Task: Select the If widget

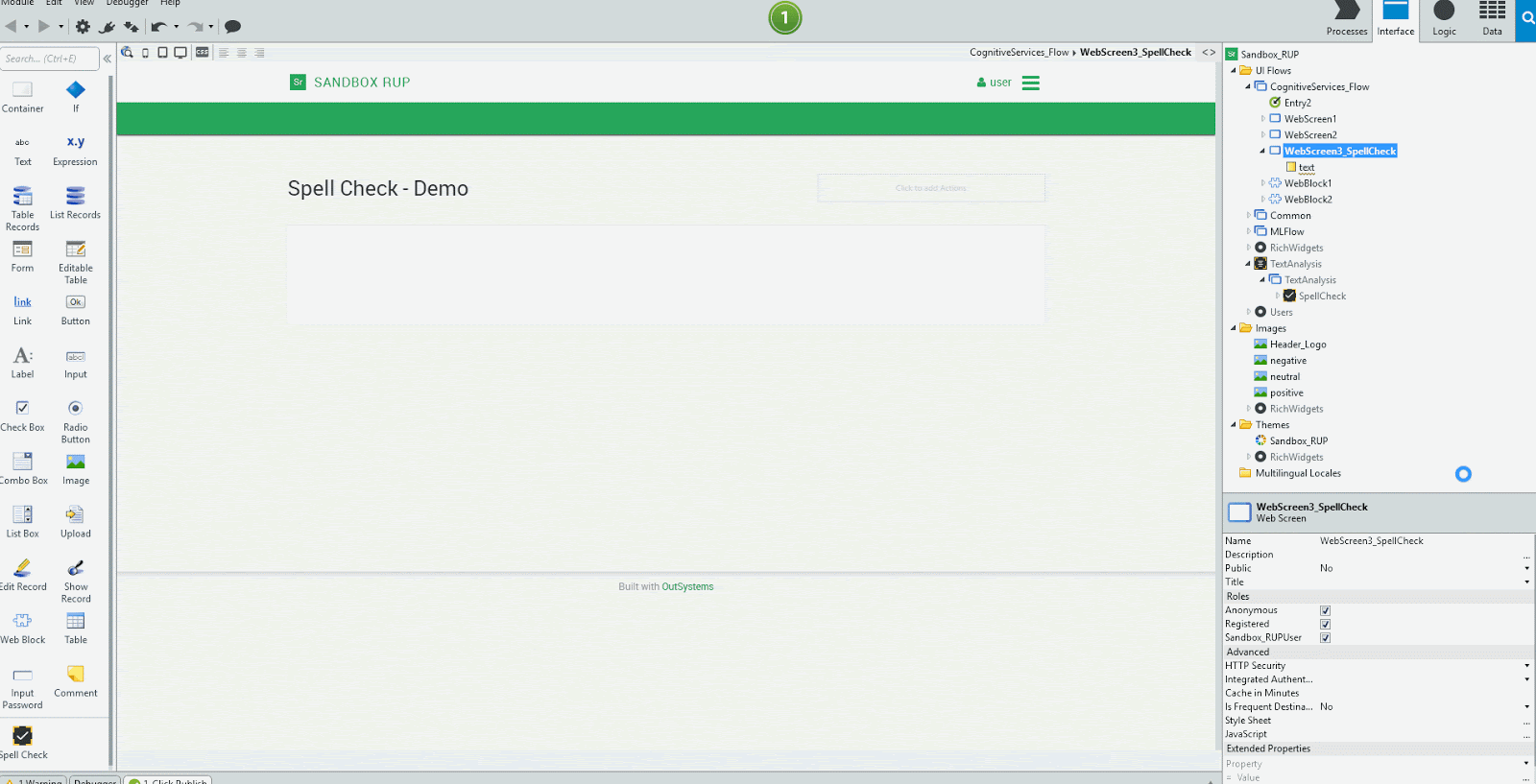Action: click(x=76, y=97)
